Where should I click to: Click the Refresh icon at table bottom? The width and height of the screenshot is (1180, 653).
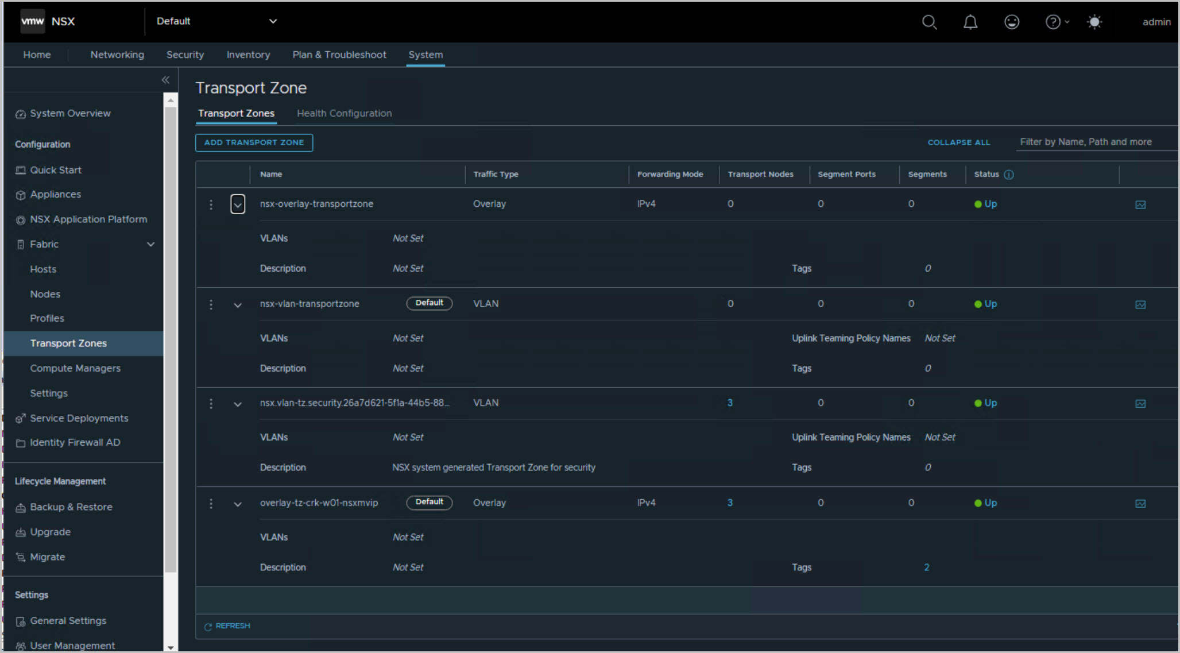coord(208,627)
